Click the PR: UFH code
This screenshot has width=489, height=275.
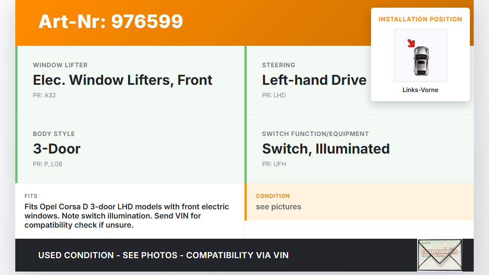(274, 164)
